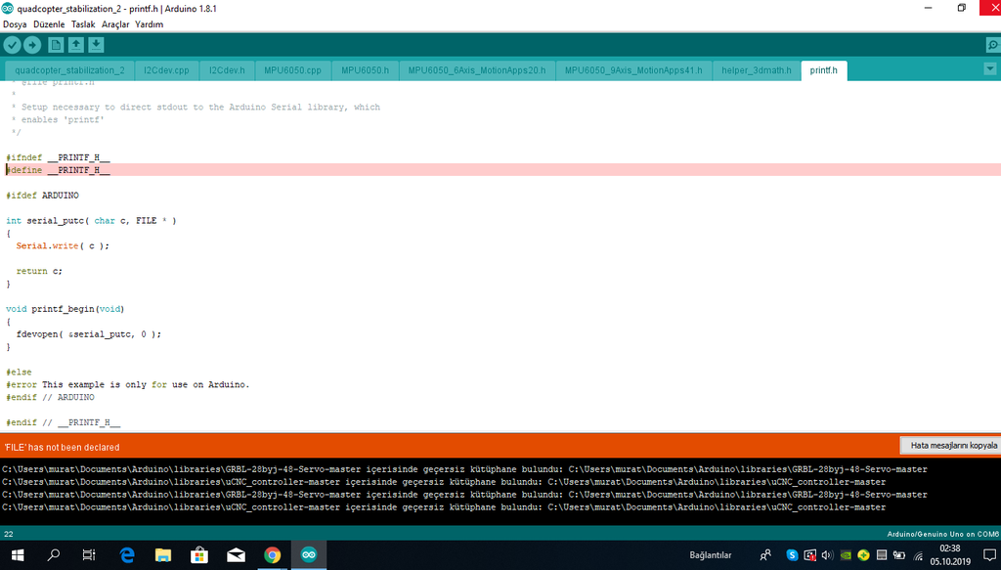The width and height of the screenshot is (1001, 570).
Task: Select the printf.h tab
Action: tap(823, 70)
